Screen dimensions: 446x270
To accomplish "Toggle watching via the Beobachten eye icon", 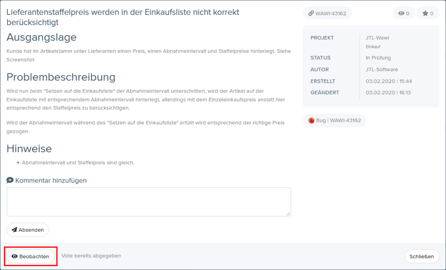I will pos(14,256).
